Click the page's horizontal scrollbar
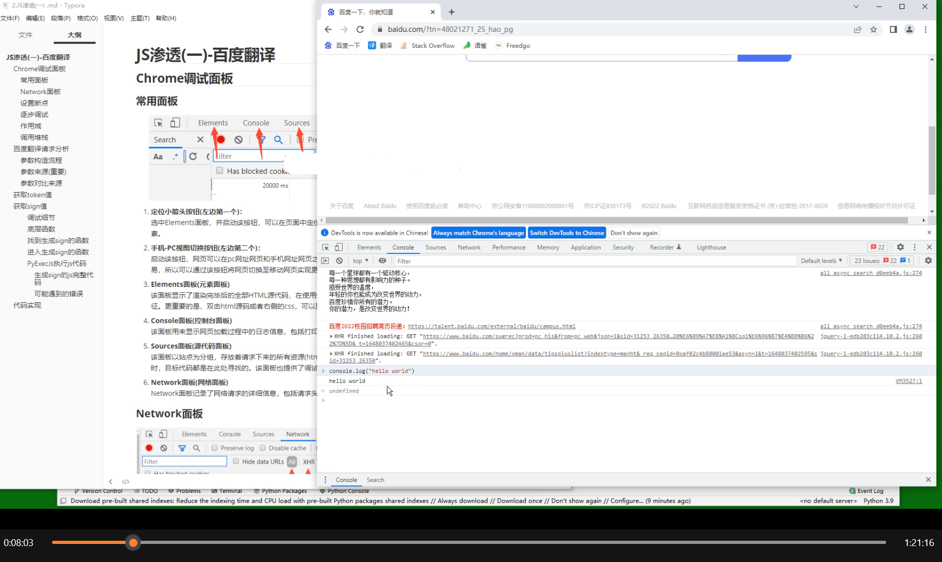The height and width of the screenshot is (562, 942). coord(617,220)
